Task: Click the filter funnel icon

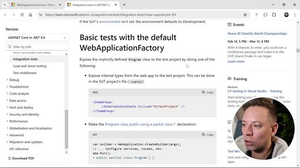Action: pyautogui.click(x=9, y=47)
